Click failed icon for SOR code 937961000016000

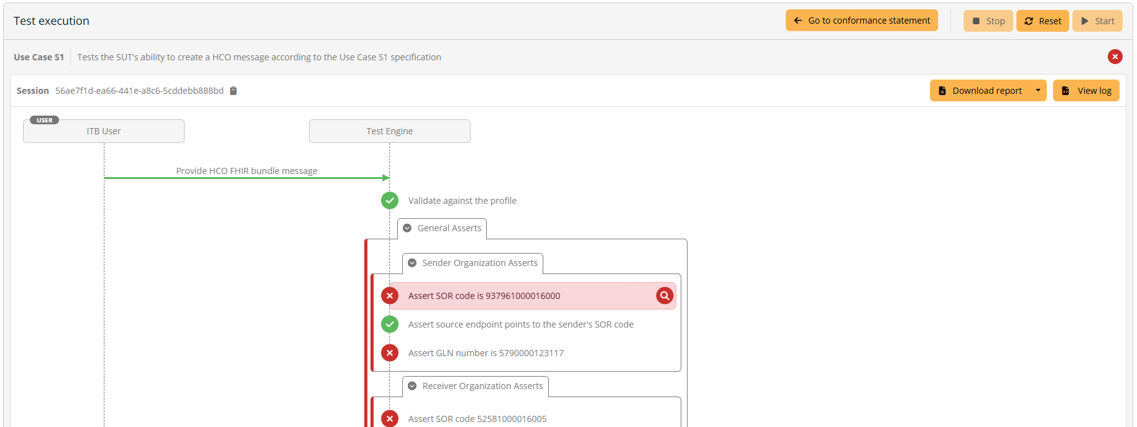click(x=390, y=296)
